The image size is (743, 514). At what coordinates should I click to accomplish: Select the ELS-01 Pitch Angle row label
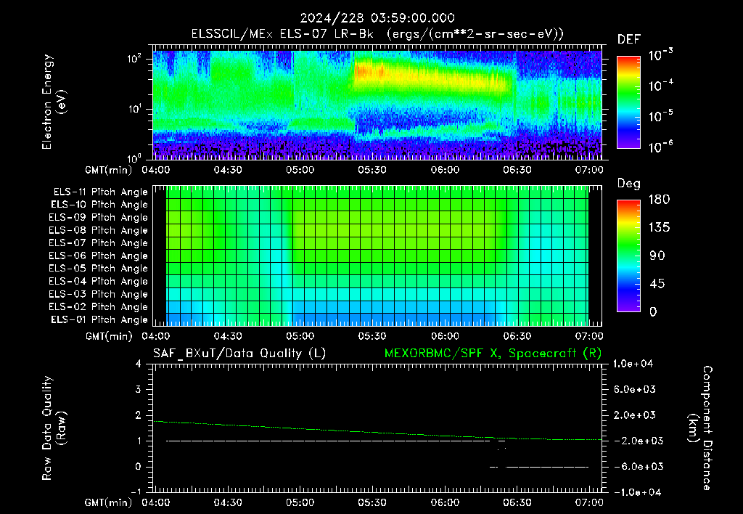(x=99, y=319)
